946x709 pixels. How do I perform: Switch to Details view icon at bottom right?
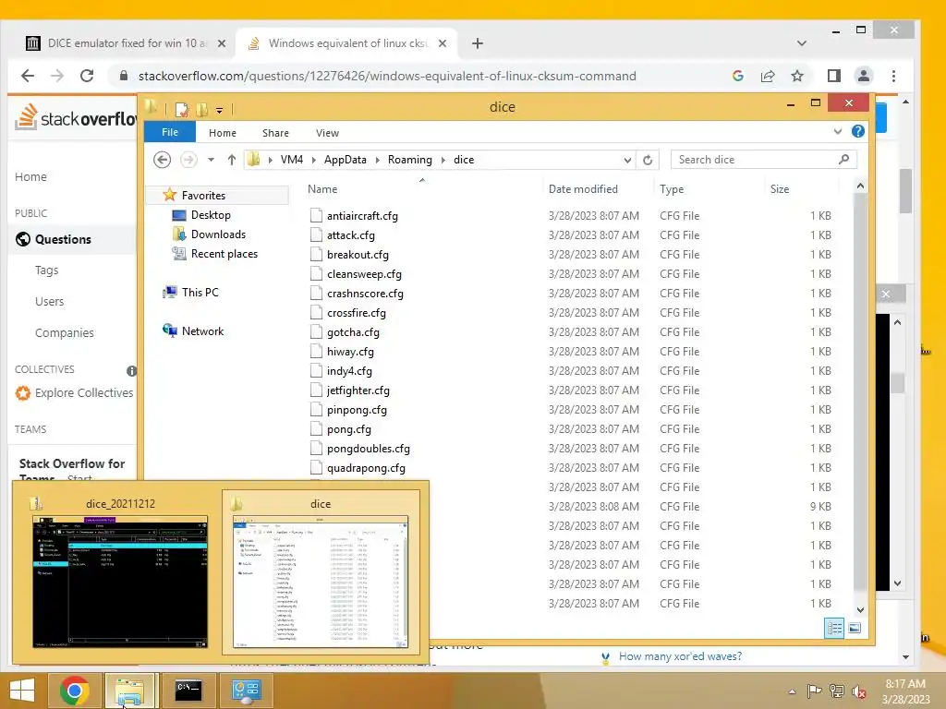[x=834, y=628]
